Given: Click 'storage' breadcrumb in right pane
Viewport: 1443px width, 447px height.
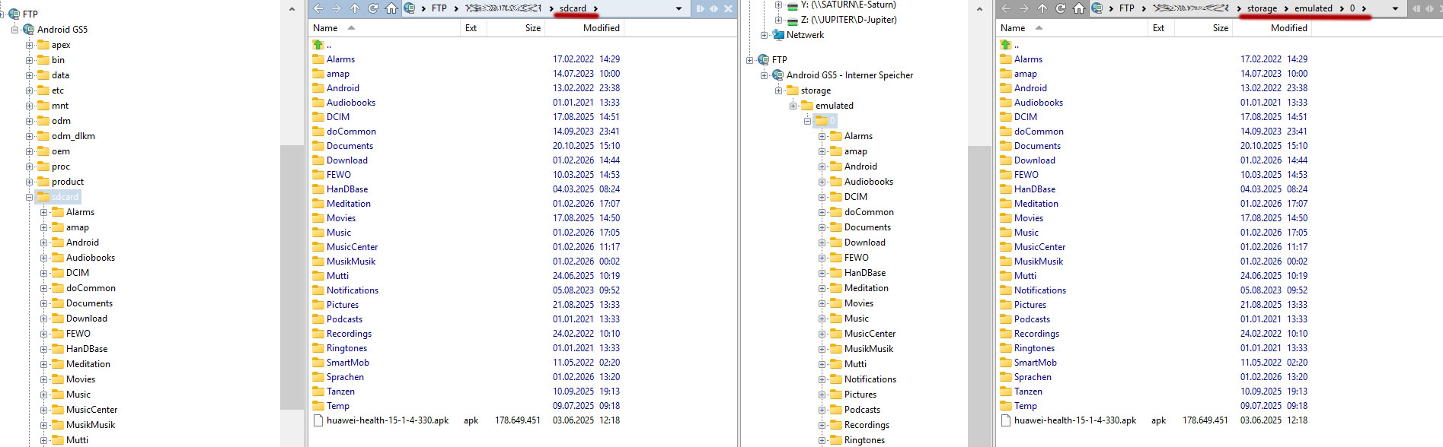Looking at the screenshot, I should click(1261, 8).
